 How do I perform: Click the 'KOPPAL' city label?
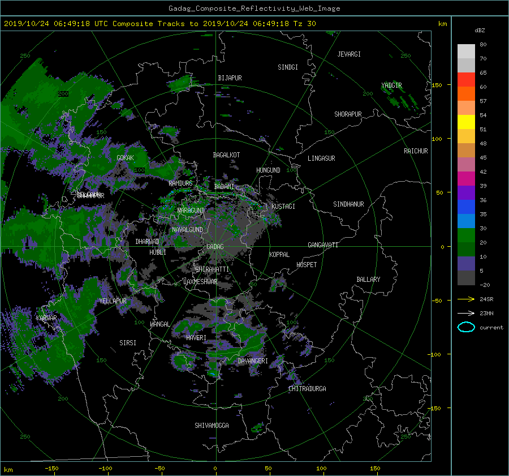pos(279,255)
